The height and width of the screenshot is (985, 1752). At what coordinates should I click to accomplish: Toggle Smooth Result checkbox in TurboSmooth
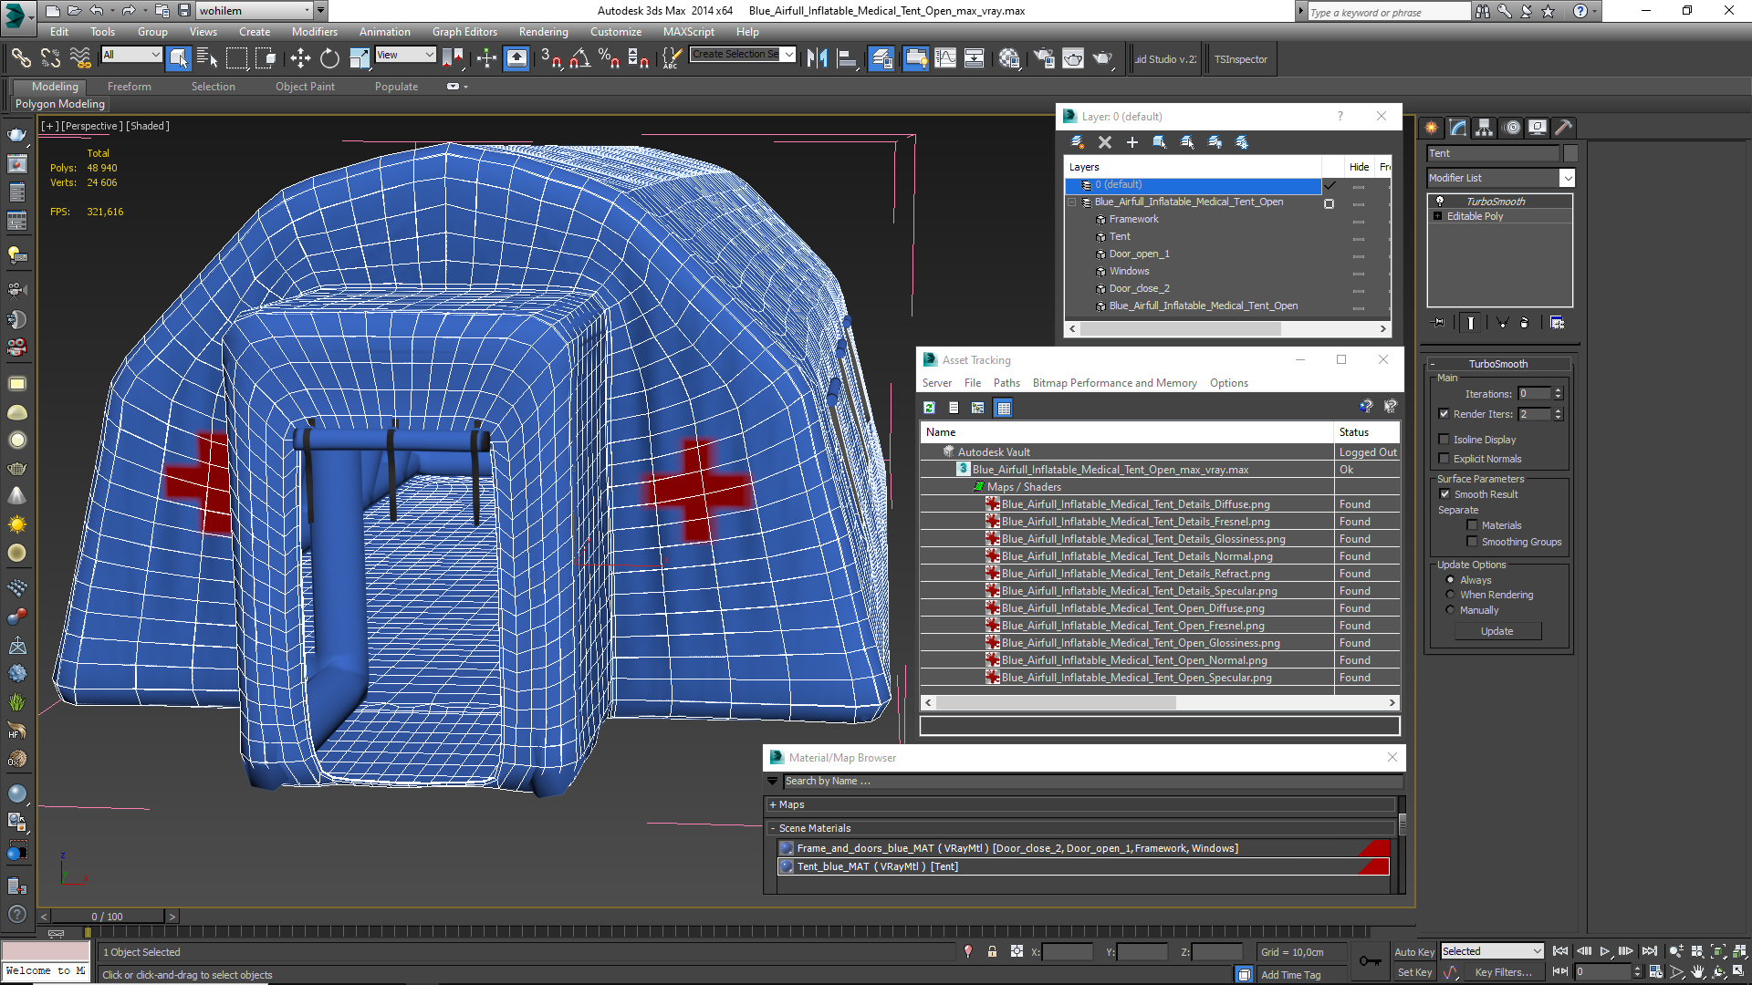coord(1444,494)
